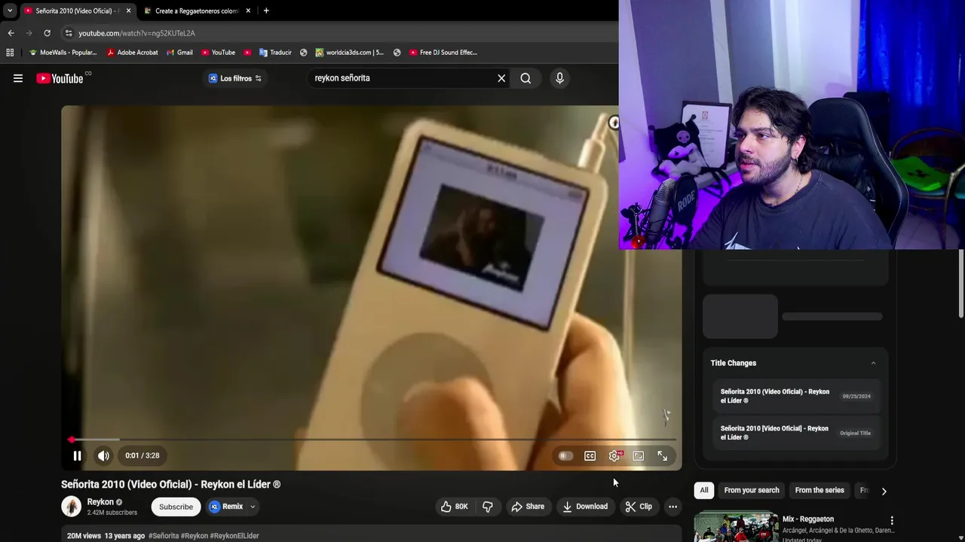Click the #ReykonElLider hashtag

234,536
